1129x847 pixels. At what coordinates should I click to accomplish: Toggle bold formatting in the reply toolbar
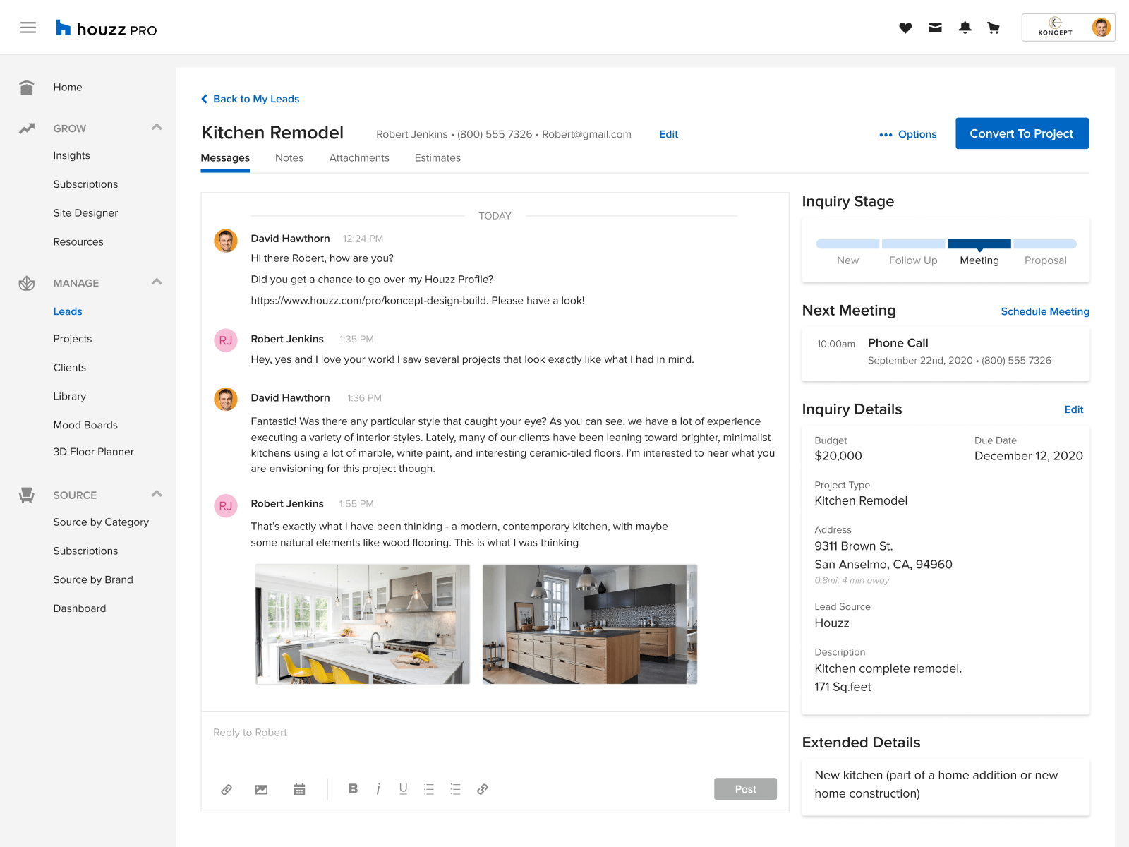point(353,789)
